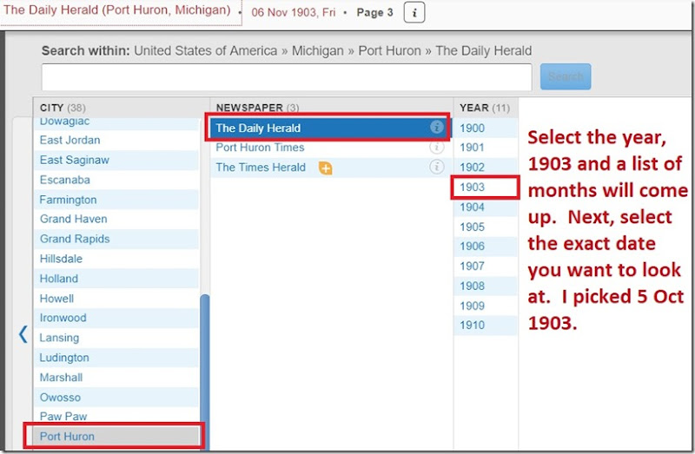
Task: Select Grand Rapids city
Action: pos(116,239)
